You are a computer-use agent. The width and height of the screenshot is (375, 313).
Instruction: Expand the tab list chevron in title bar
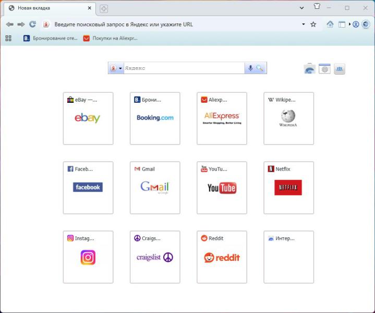[x=302, y=8]
